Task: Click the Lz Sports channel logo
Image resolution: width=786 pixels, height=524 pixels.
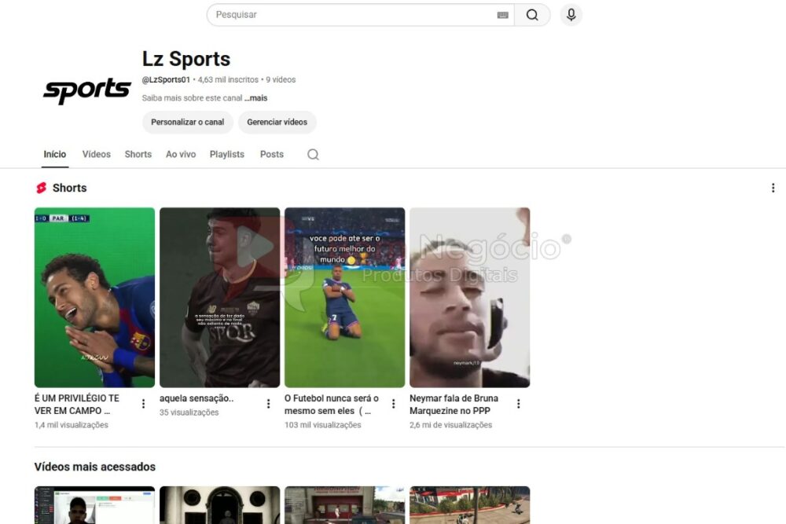Action: click(x=86, y=90)
